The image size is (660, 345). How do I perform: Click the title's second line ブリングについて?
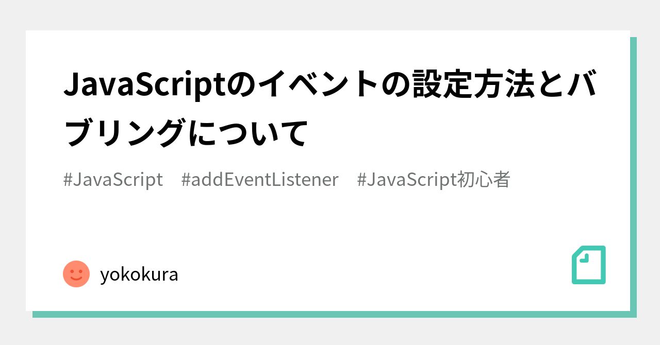click(186, 132)
